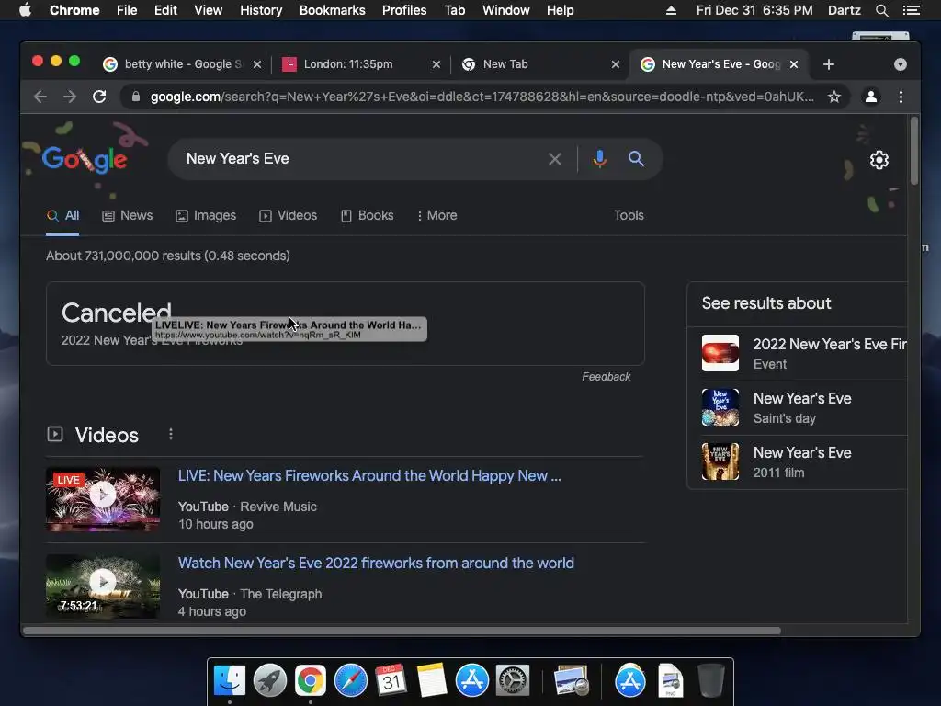Image resolution: width=941 pixels, height=706 pixels.
Task: Click the eject icon in menu bar
Action: click(671, 10)
